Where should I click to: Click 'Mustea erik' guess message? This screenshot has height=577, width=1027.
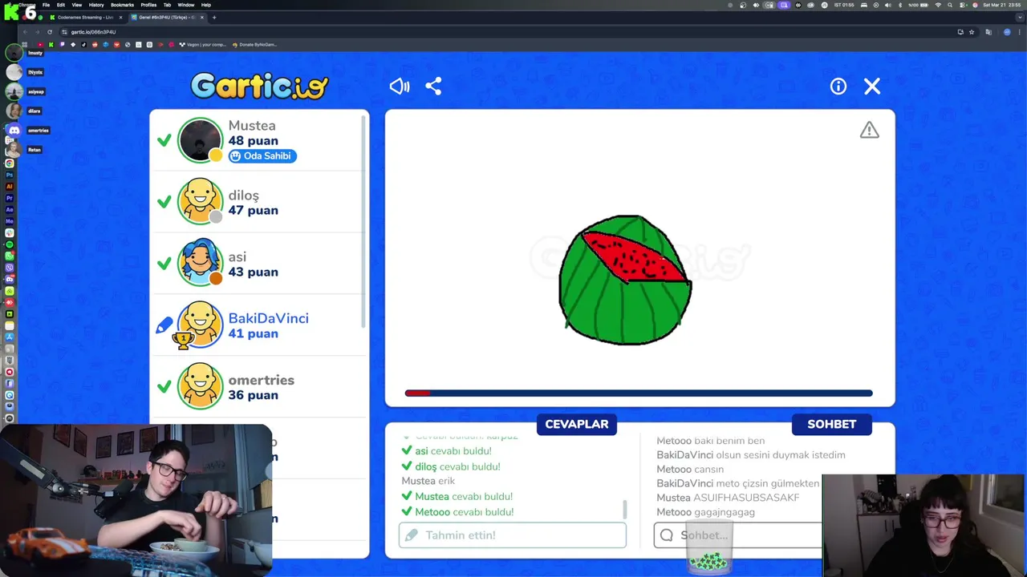[x=428, y=481]
